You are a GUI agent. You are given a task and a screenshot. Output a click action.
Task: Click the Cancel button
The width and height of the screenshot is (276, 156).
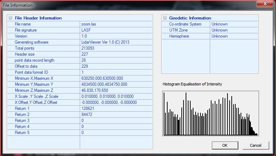[255, 145]
